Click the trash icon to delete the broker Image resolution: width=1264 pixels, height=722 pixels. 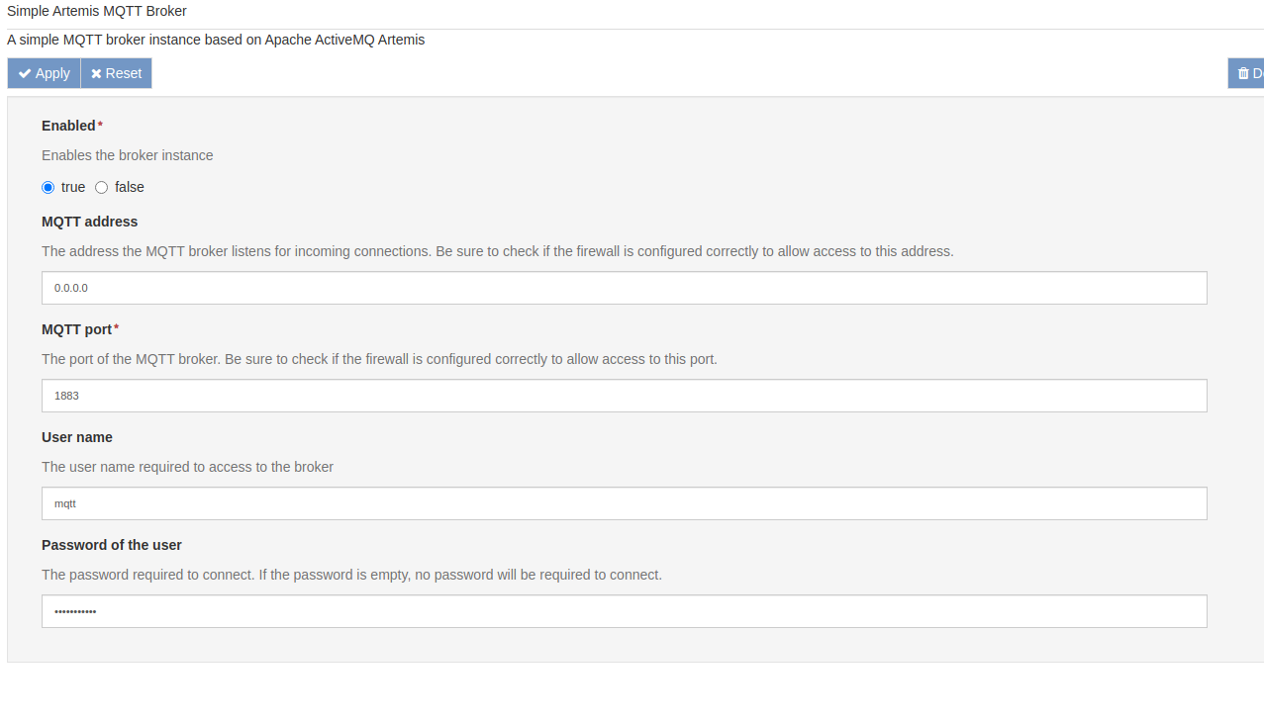(x=1243, y=72)
